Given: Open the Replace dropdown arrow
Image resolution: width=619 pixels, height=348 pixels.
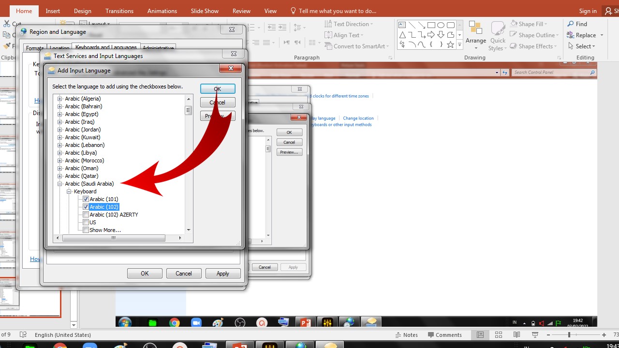Looking at the screenshot, I should tap(602, 35).
